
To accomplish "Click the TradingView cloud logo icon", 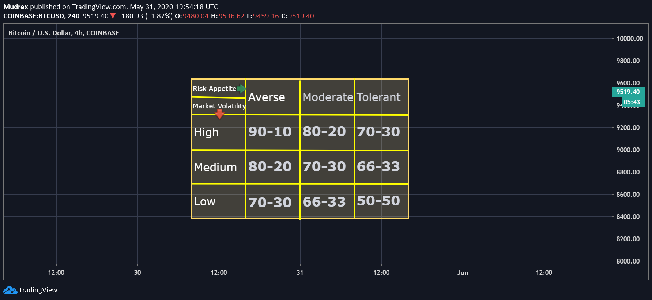I will [10, 290].
